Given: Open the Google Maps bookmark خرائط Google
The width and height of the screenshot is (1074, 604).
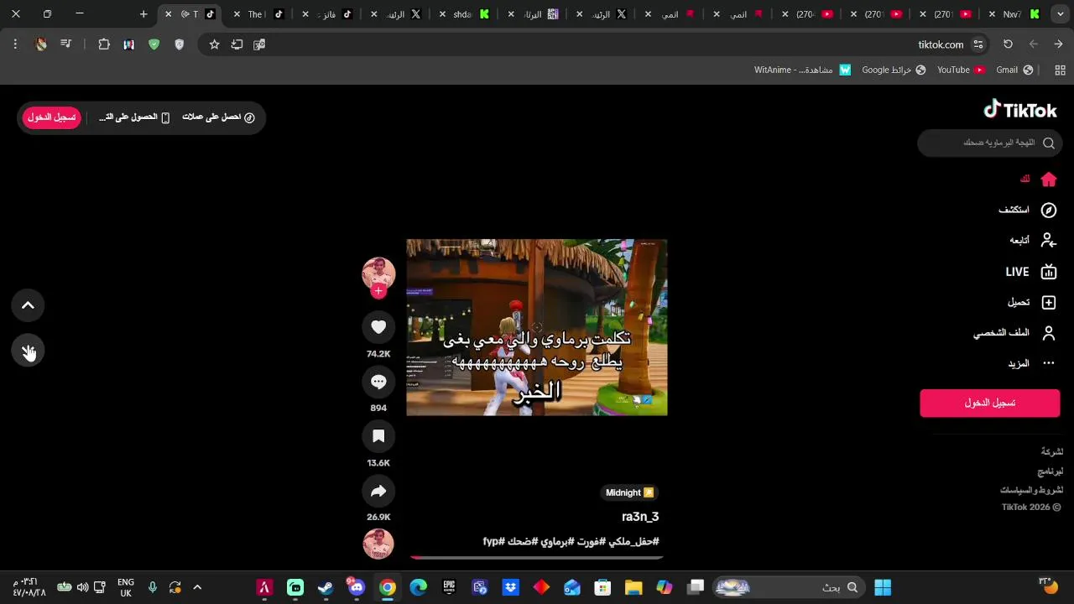Looking at the screenshot, I should coord(894,70).
